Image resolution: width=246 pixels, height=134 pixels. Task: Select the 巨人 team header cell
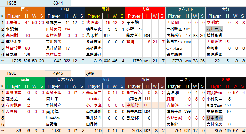coord(25,10)
